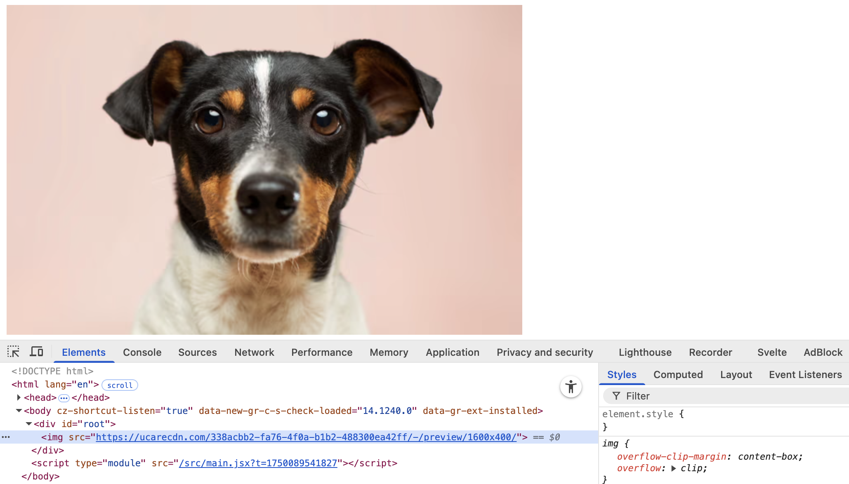849x484 pixels.
Task: Expand the head element node
Action: point(18,397)
